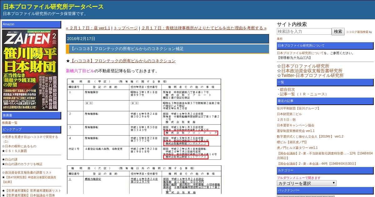Click the 検索 search button

pyautogui.click(x=338, y=32)
